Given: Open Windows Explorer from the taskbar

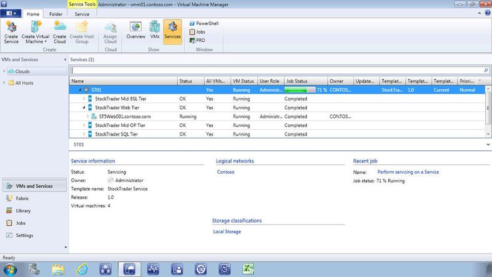Looking at the screenshot, I should [58, 270].
